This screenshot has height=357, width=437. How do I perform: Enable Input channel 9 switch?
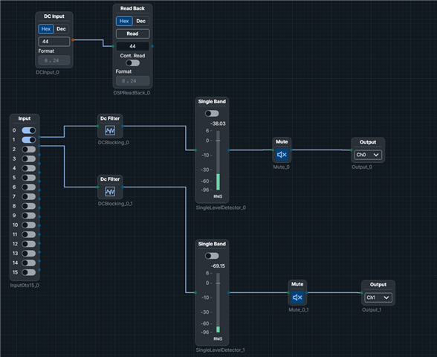(x=29, y=216)
